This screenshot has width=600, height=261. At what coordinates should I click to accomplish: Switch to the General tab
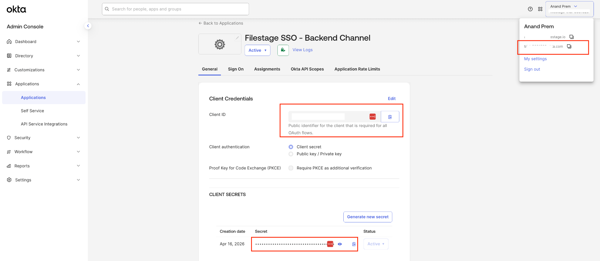pyautogui.click(x=209, y=69)
